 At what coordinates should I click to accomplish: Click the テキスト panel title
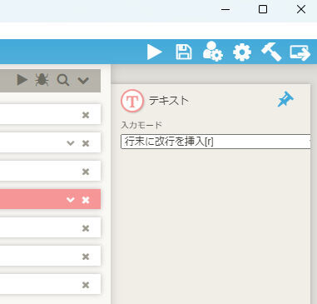(x=169, y=101)
